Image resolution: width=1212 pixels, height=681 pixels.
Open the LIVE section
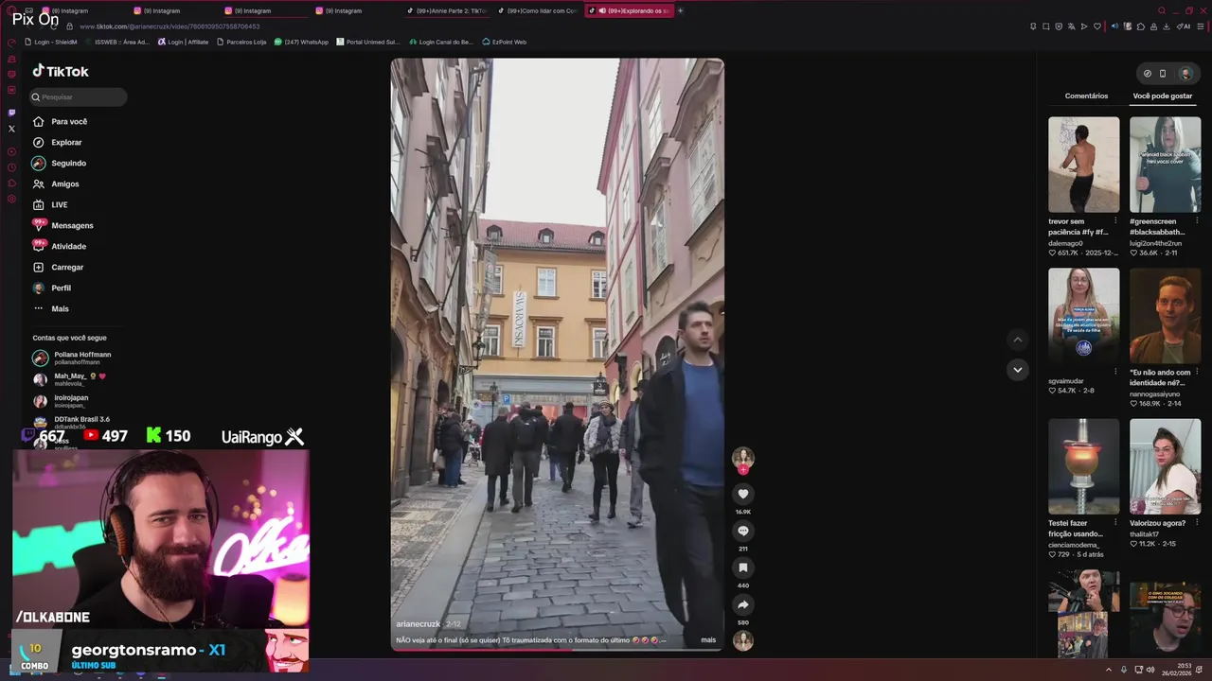point(50,204)
